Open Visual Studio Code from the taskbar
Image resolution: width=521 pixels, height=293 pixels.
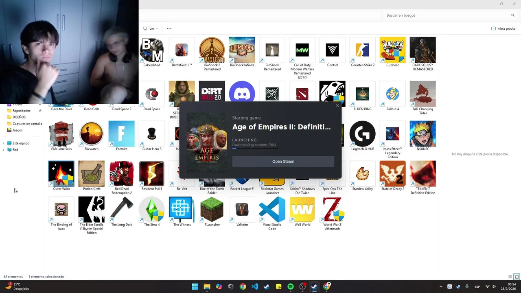pyautogui.click(x=255, y=286)
